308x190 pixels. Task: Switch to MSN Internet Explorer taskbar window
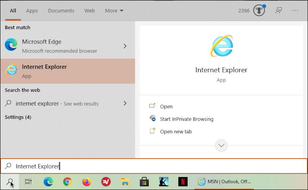pyautogui.click(x=224, y=182)
